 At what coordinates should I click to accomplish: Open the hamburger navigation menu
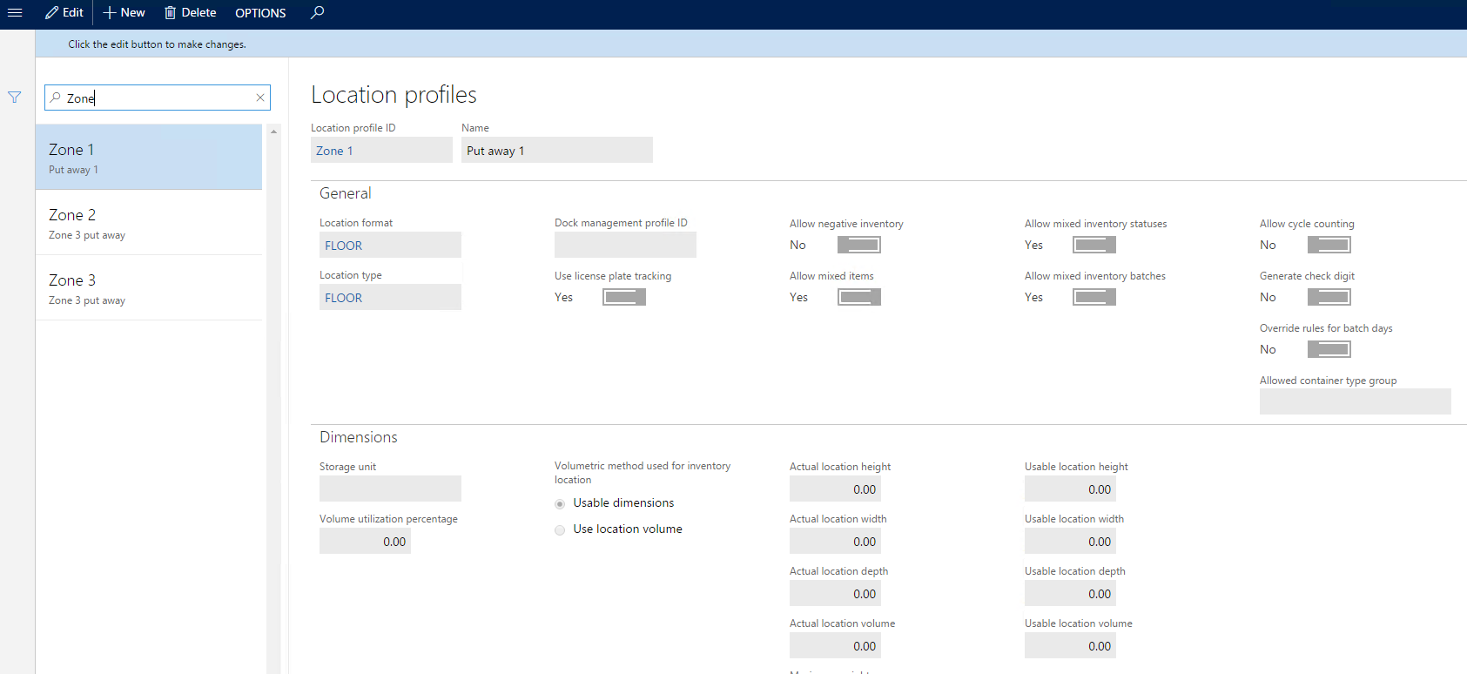pyautogui.click(x=15, y=13)
